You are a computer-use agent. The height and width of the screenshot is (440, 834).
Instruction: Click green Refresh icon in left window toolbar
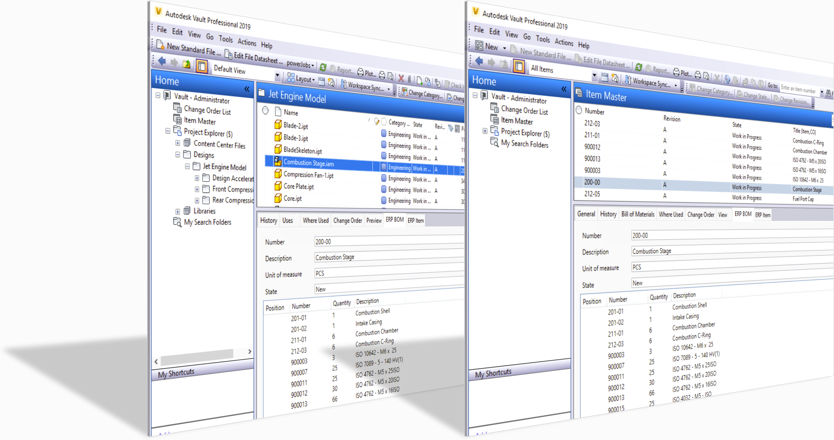[x=323, y=67]
